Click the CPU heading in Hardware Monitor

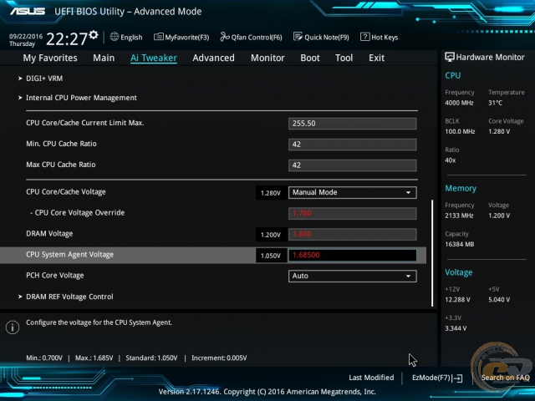point(453,75)
